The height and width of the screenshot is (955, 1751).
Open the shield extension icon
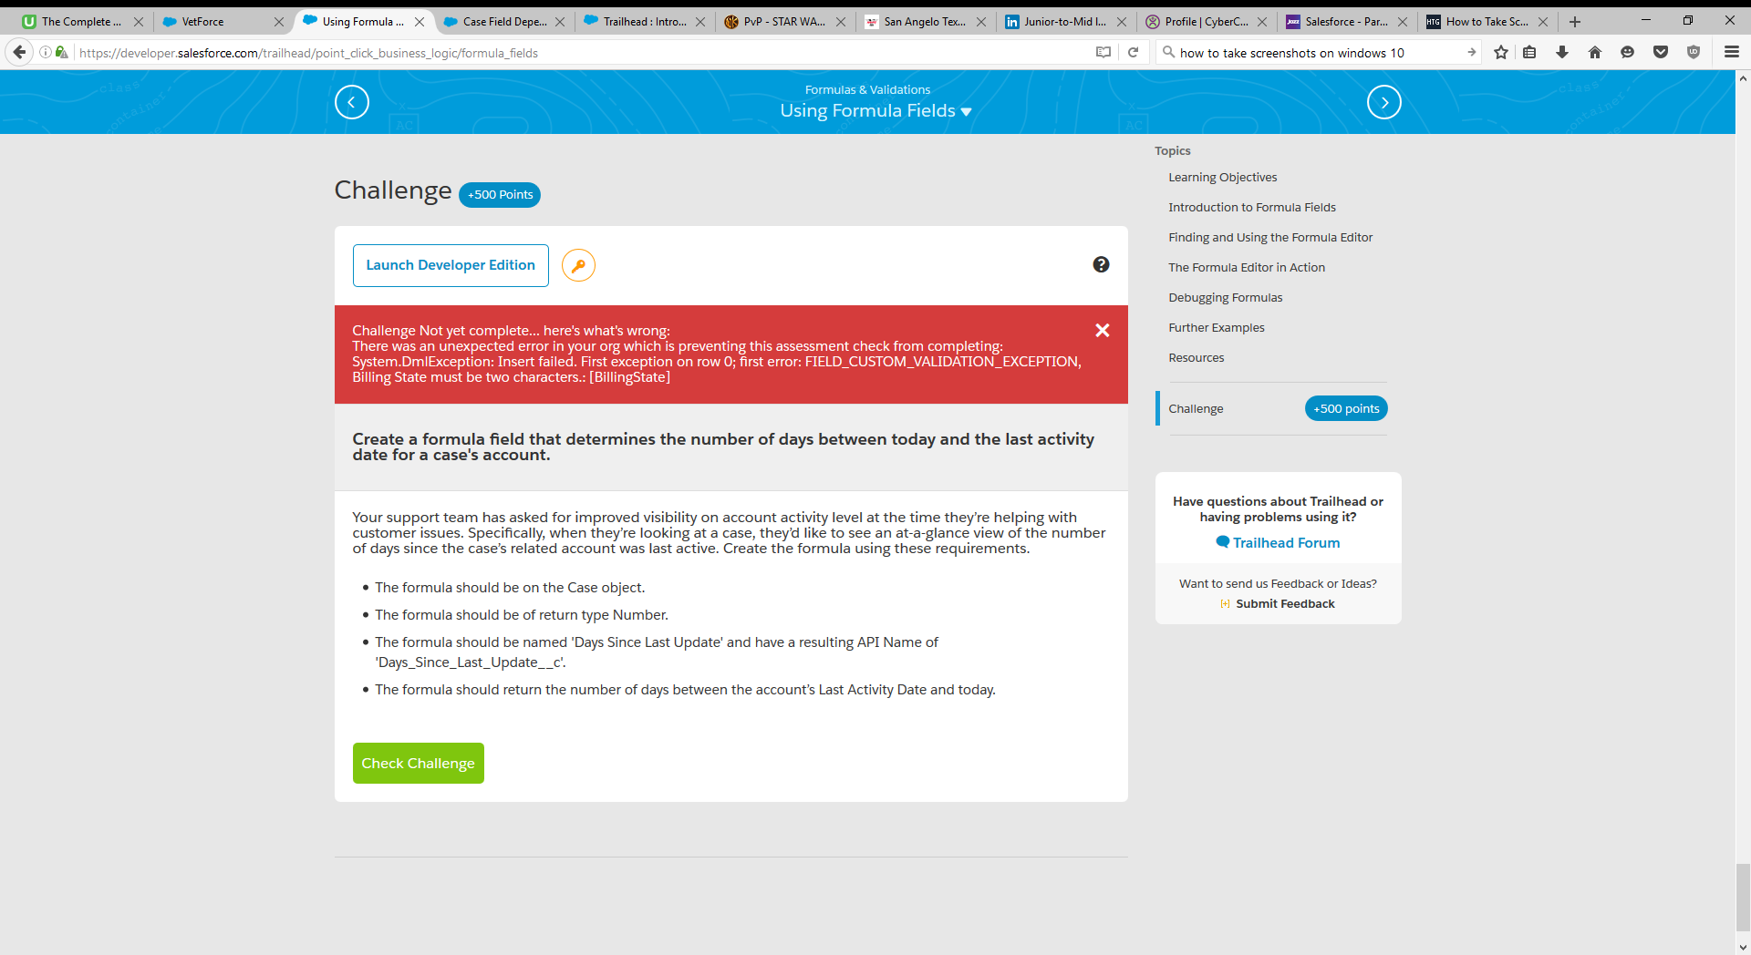point(1694,53)
